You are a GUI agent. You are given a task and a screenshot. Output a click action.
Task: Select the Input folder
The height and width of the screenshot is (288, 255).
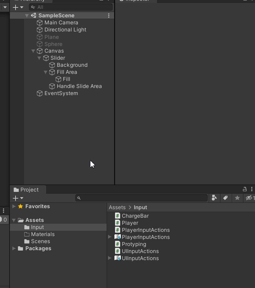37,227
